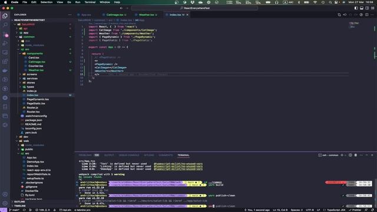Image resolution: width=377 pixels, height=212 pixels.
Task: Switch to the Debug Console tab
Action: [x=129, y=155]
